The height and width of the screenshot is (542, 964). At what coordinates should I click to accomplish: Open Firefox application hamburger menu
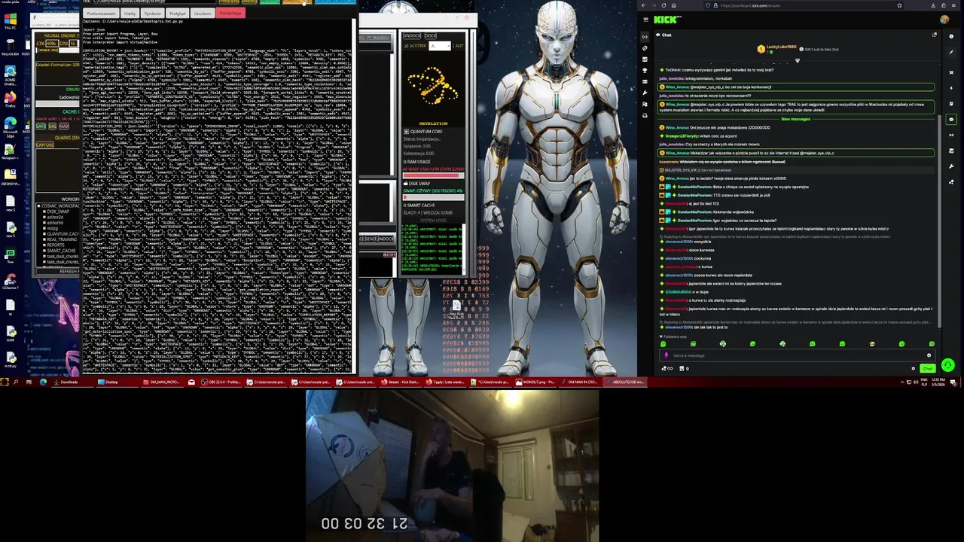[953, 5]
